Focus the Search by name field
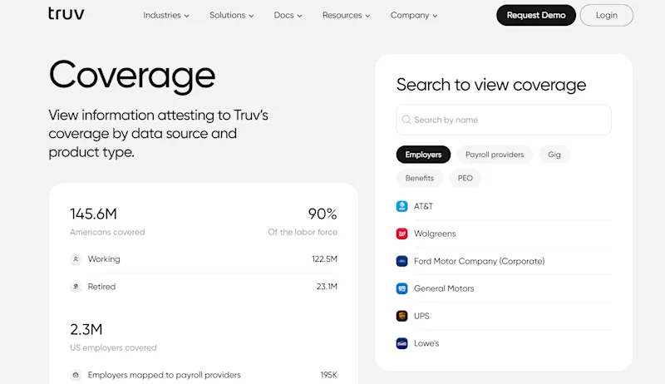665x384 pixels. point(504,120)
